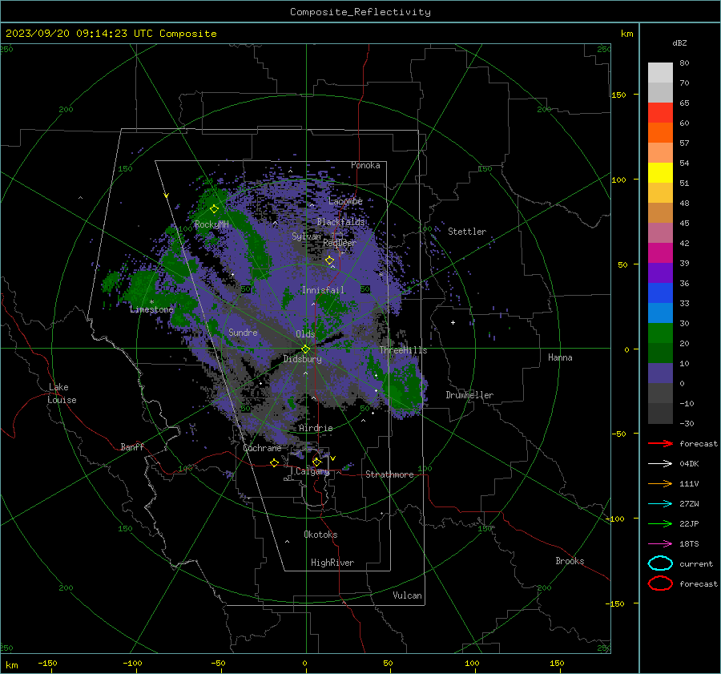Click the orange 111V arrow legend icon
721x674 pixels.
click(660, 483)
